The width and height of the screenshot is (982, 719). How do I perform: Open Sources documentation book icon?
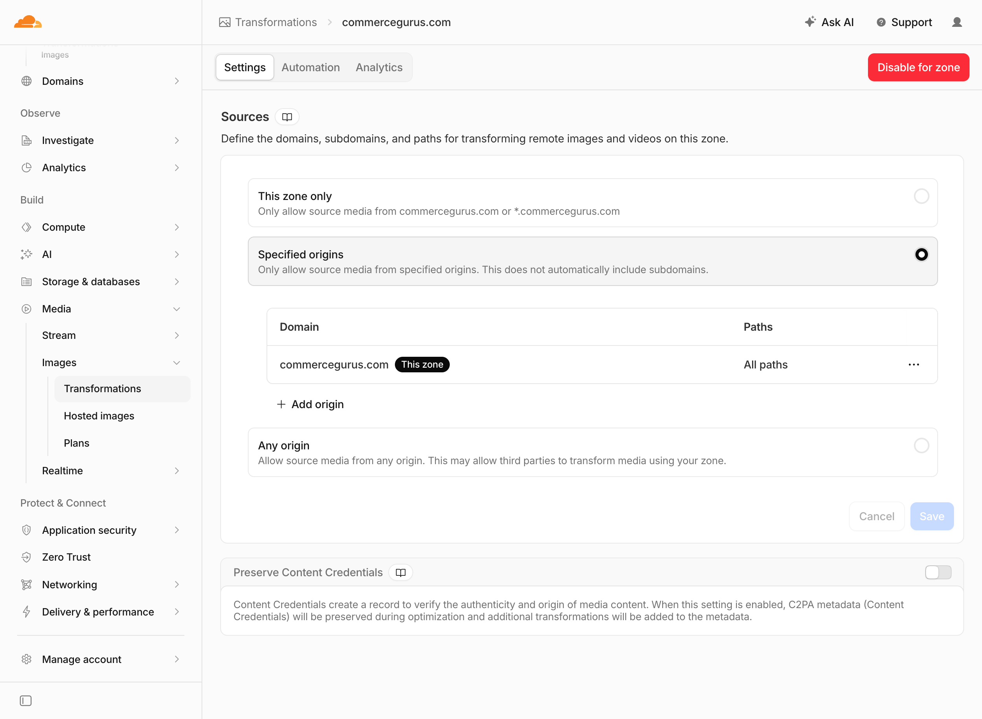pos(287,117)
